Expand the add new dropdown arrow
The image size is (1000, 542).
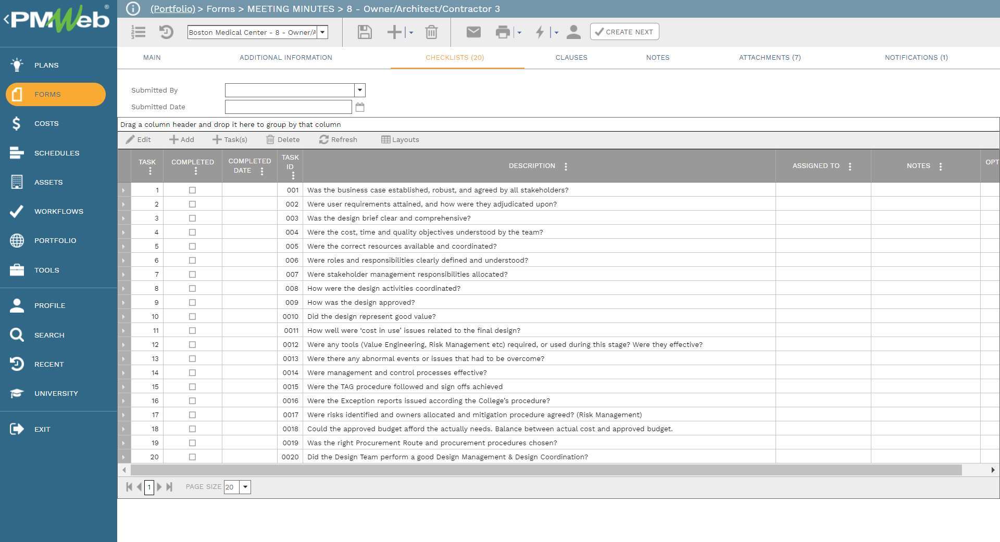coord(411,33)
